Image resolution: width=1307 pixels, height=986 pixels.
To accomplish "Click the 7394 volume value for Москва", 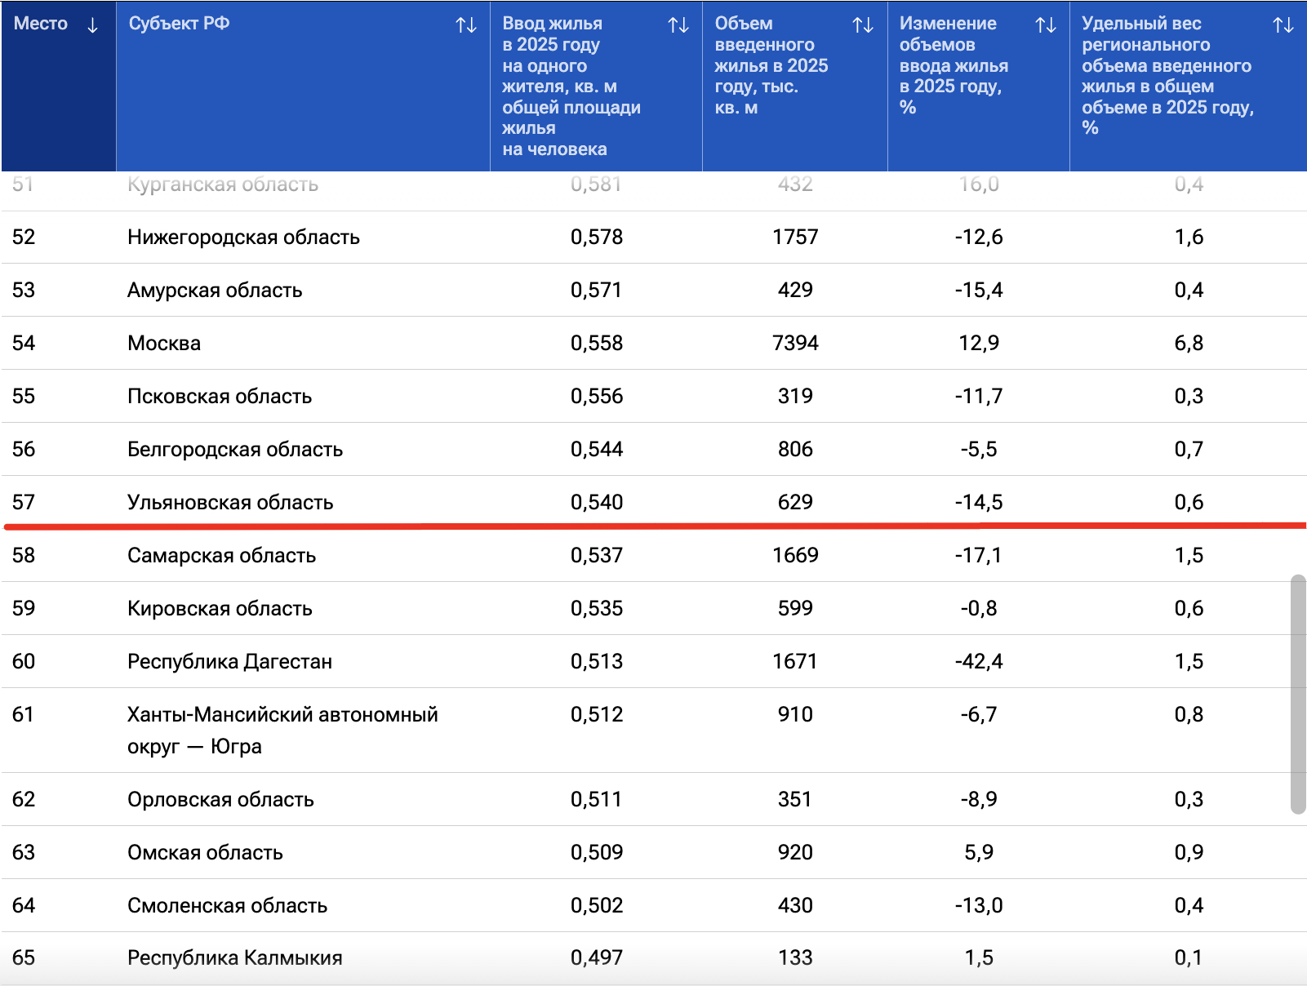I will click(795, 344).
